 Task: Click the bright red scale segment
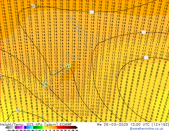pos(58,128)
